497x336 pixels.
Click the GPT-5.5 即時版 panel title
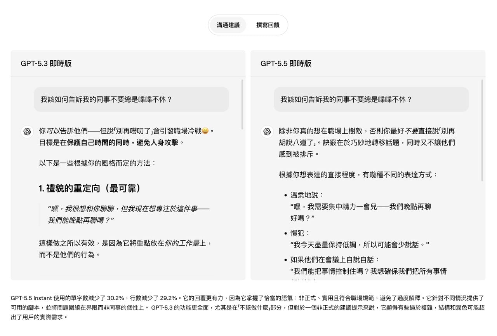click(286, 63)
